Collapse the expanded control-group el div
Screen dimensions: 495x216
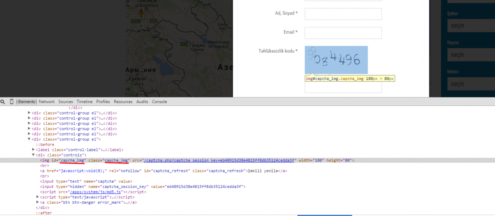[29, 139]
